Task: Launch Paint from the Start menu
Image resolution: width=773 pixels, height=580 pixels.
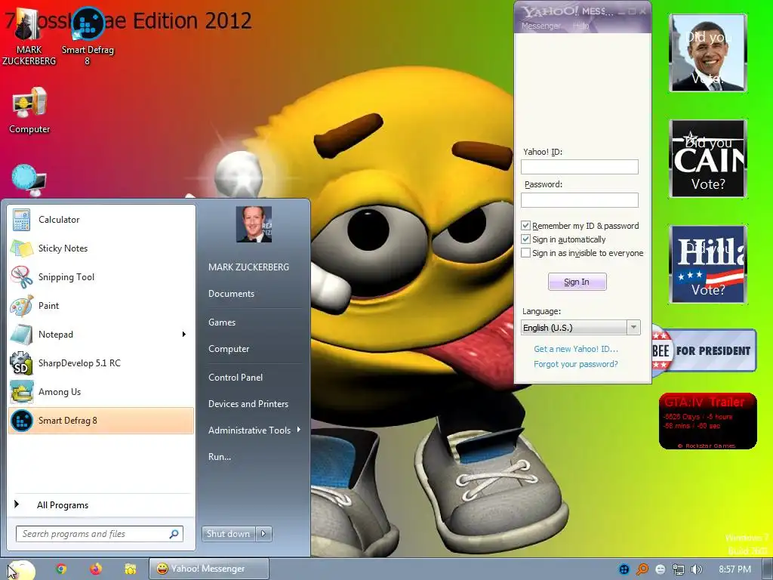Action: 101,305
